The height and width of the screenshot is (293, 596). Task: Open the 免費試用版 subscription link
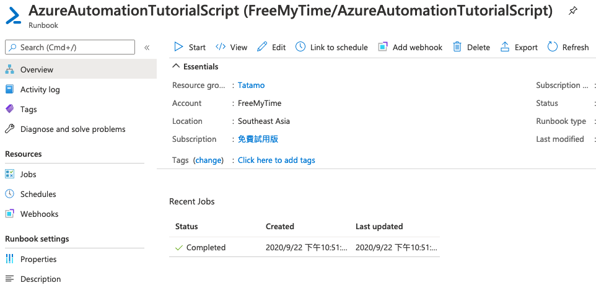(x=258, y=139)
